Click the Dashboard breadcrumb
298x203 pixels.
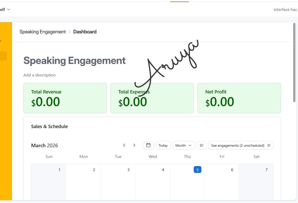[x=85, y=32]
